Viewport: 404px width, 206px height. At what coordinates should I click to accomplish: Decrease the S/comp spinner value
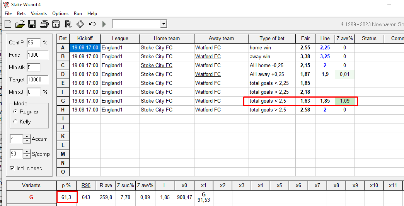pos(27,156)
